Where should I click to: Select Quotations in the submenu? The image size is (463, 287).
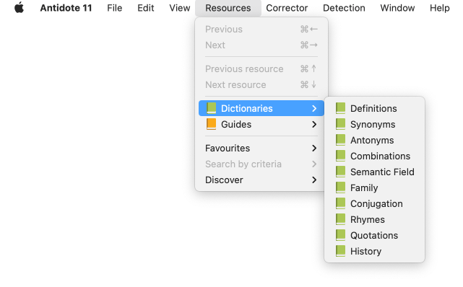pos(374,235)
